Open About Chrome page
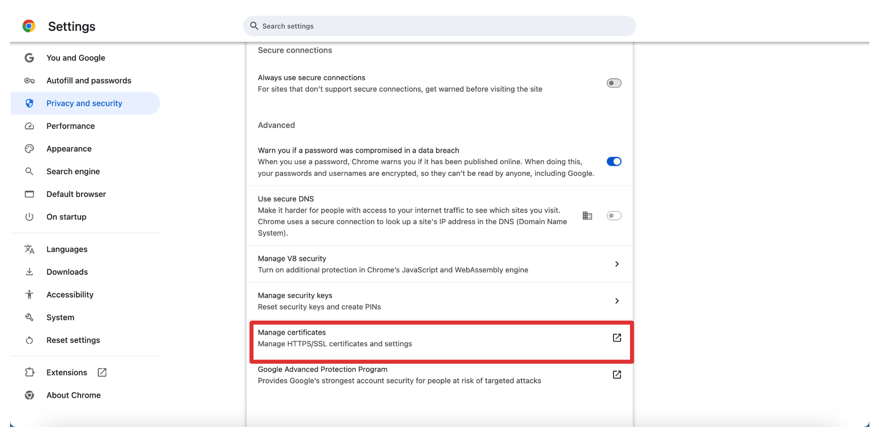Viewport: 879px width, 437px height. 74,395
